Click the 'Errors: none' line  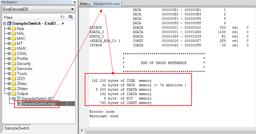pos(102,112)
